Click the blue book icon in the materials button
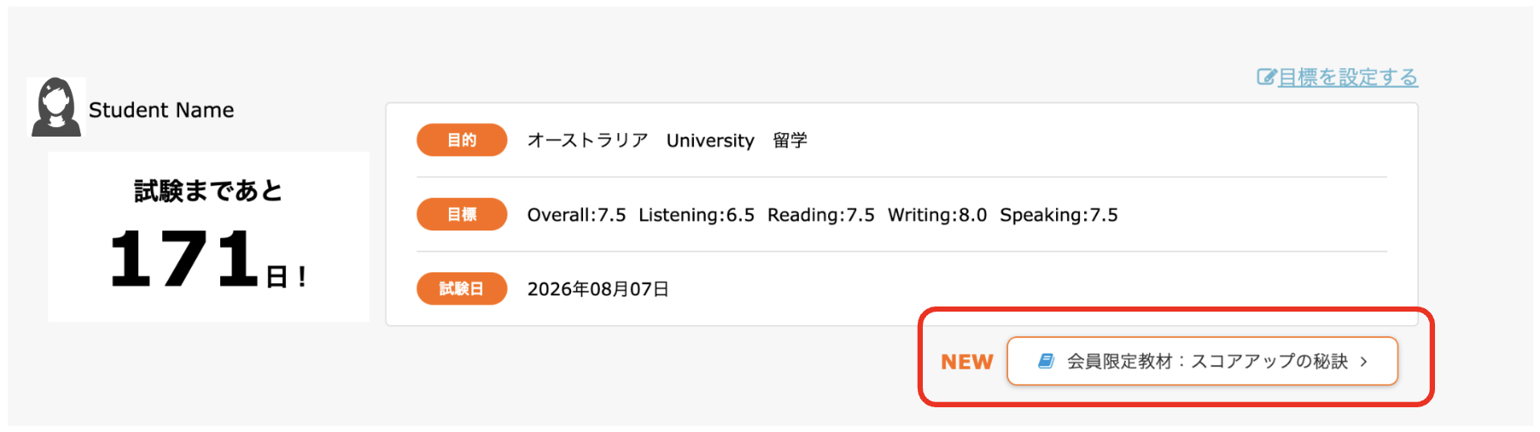The image size is (1540, 432). point(1046,361)
